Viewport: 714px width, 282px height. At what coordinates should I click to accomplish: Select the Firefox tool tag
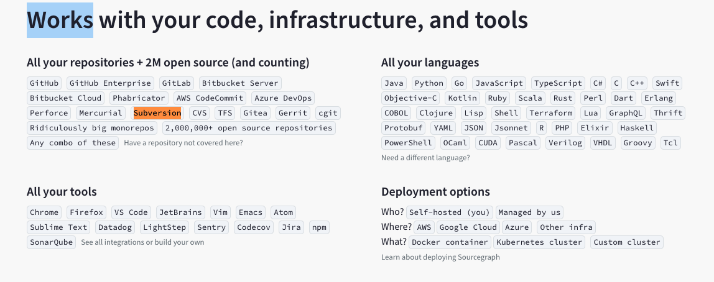86,212
